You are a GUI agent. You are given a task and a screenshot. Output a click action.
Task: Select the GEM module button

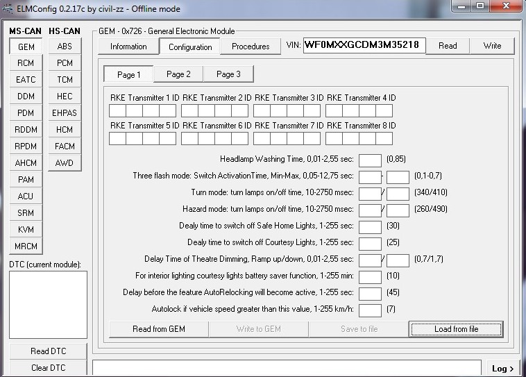[x=26, y=47]
